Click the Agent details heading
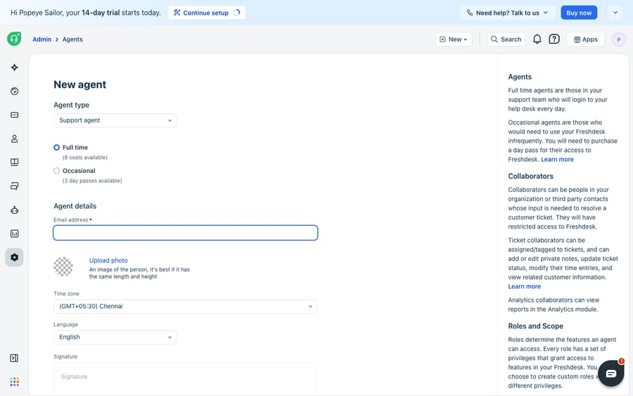The width and height of the screenshot is (633, 396). [x=75, y=206]
